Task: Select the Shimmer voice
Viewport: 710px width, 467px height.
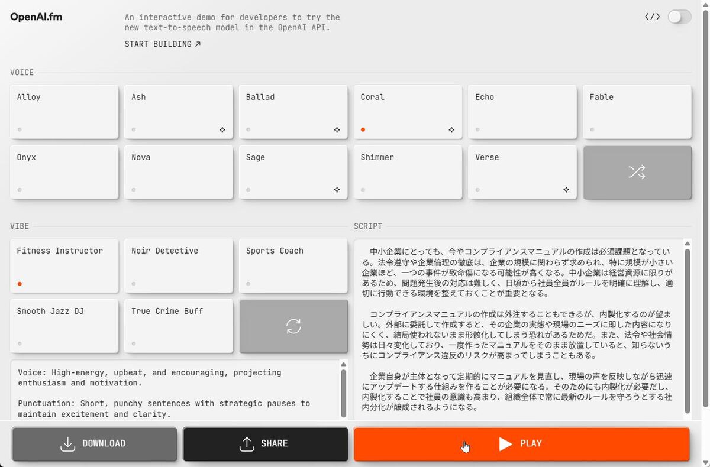Action: tap(408, 172)
